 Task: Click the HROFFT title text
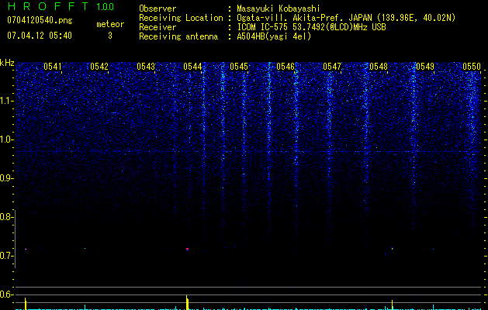(48, 7)
